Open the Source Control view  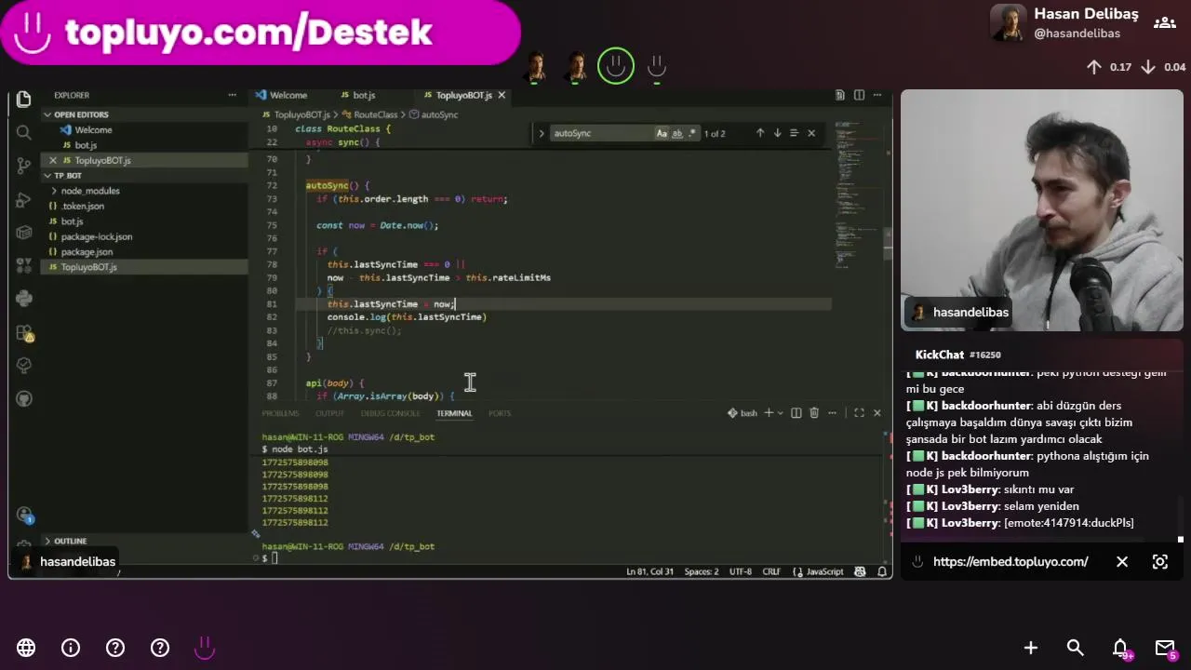point(24,166)
